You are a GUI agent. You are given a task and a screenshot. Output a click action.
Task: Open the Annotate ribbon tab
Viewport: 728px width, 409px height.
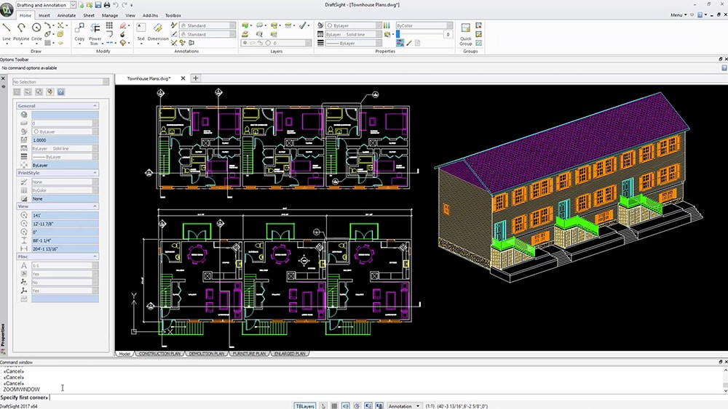[66, 15]
